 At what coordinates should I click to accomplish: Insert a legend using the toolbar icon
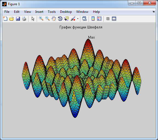coord(99,19)
